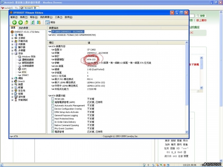This screenshot has height=167, width=223.
Task: Expand the Network tree node
Action: click(x=13, y=78)
